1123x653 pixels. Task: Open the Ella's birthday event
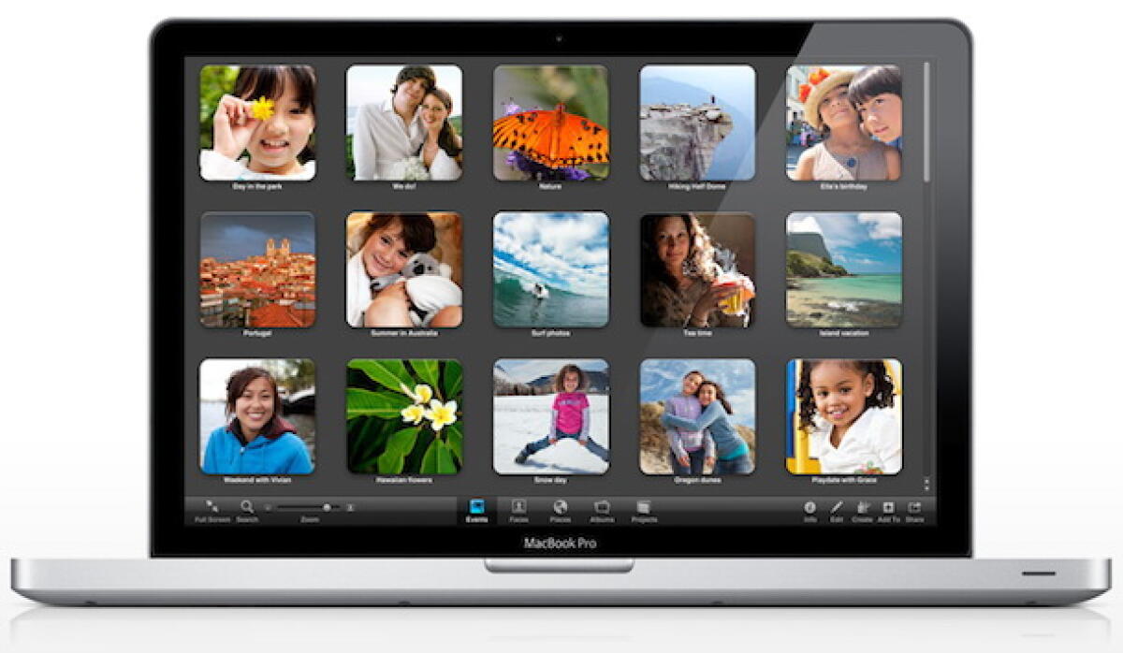click(844, 123)
